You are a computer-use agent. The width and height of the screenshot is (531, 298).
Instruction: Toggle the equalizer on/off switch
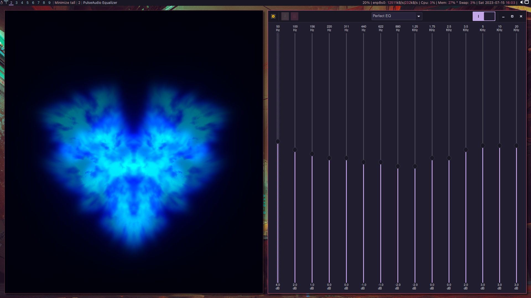coord(484,16)
